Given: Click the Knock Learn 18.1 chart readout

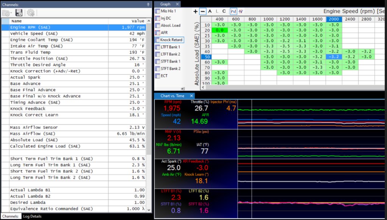Looking at the screenshot, I should coord(201,181).
